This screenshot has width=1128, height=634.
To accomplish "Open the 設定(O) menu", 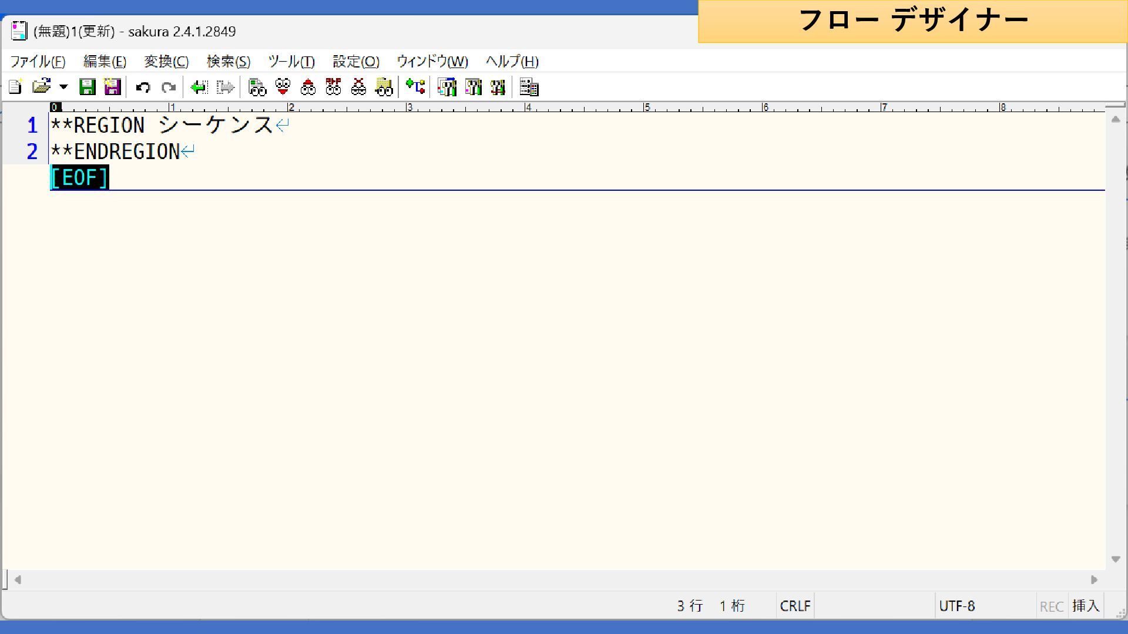I will pos(356,62).
